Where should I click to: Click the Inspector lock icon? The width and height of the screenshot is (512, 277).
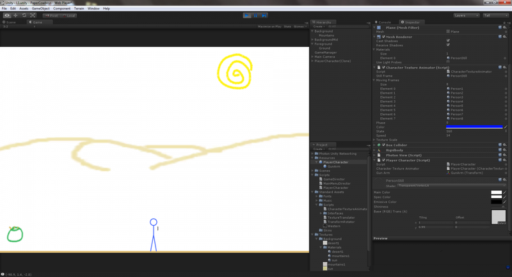[x=504, y=22]
